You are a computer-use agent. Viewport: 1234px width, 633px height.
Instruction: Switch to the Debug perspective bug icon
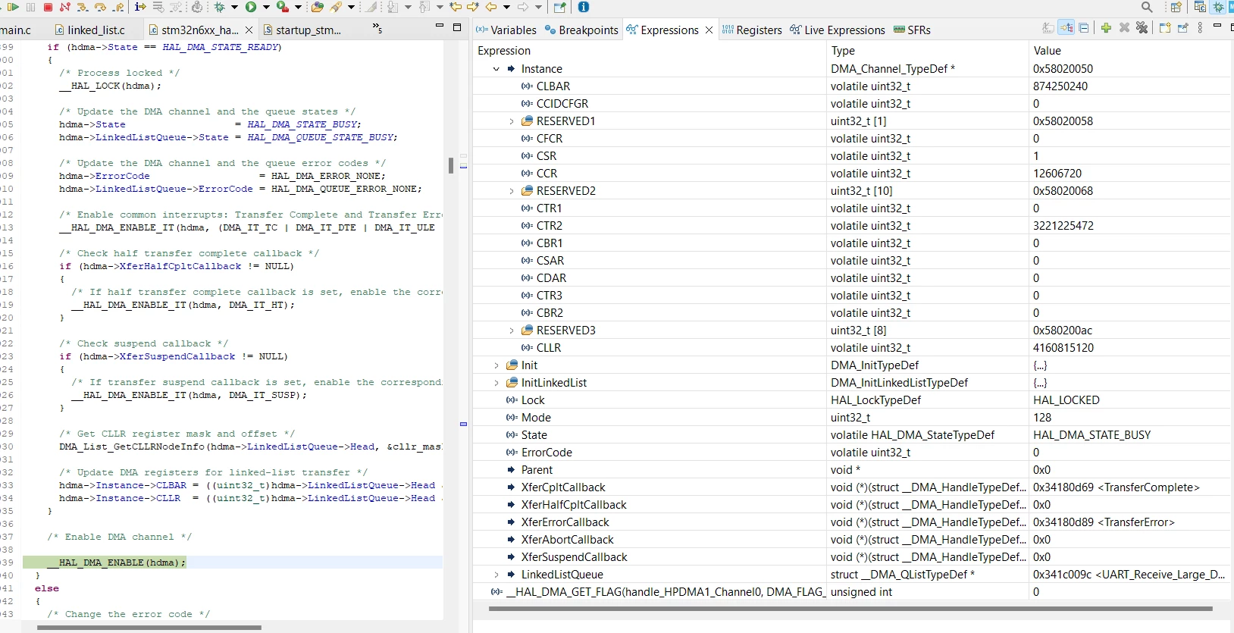1218,7
